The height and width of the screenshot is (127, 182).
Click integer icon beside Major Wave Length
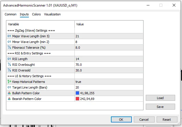tap(9, 36)
